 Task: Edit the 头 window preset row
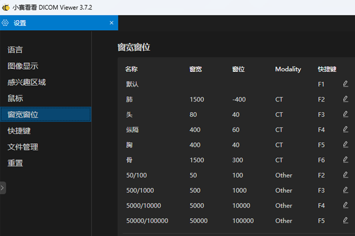point(346,114)
